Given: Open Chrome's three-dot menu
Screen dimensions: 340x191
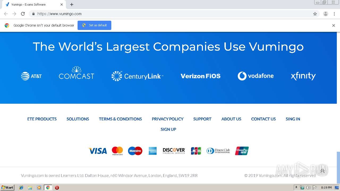Looking at the screenshot, I should pyautogui.click(x=334, y=14).
